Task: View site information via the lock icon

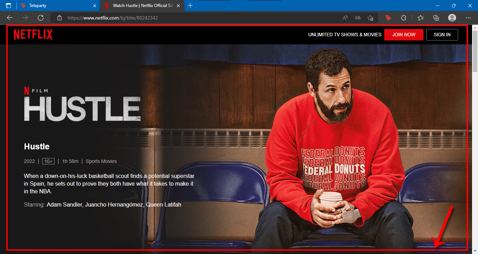Action: pos(59,18)
